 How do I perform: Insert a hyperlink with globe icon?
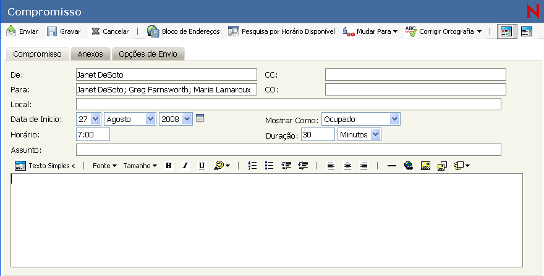click(409, 166)
